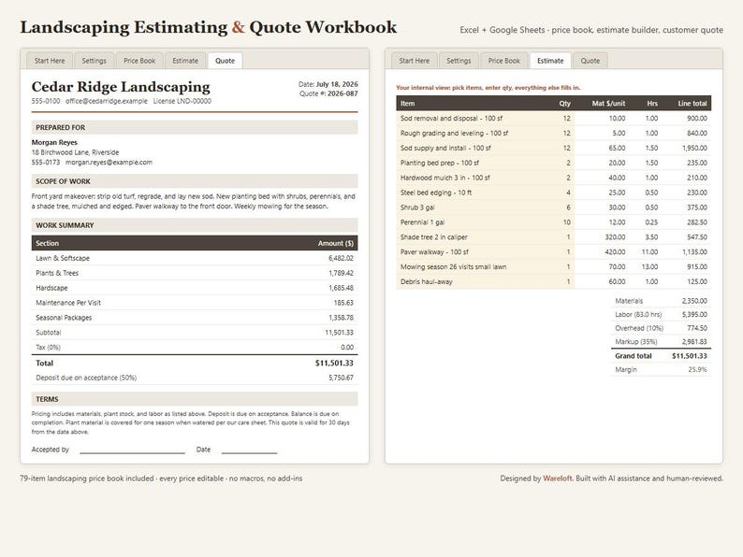Switch to Price Book tab in left panel
743x557 pixels.
pos(139,61)
